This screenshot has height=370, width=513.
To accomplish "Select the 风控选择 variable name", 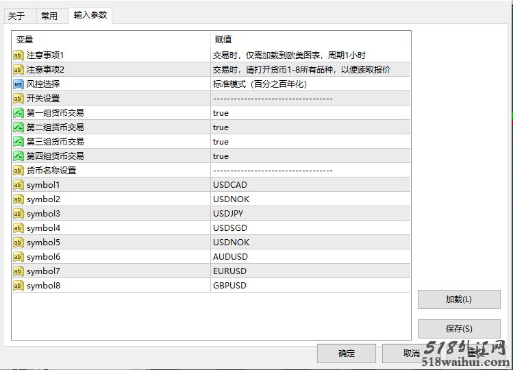I will click(x=43, y=84).
